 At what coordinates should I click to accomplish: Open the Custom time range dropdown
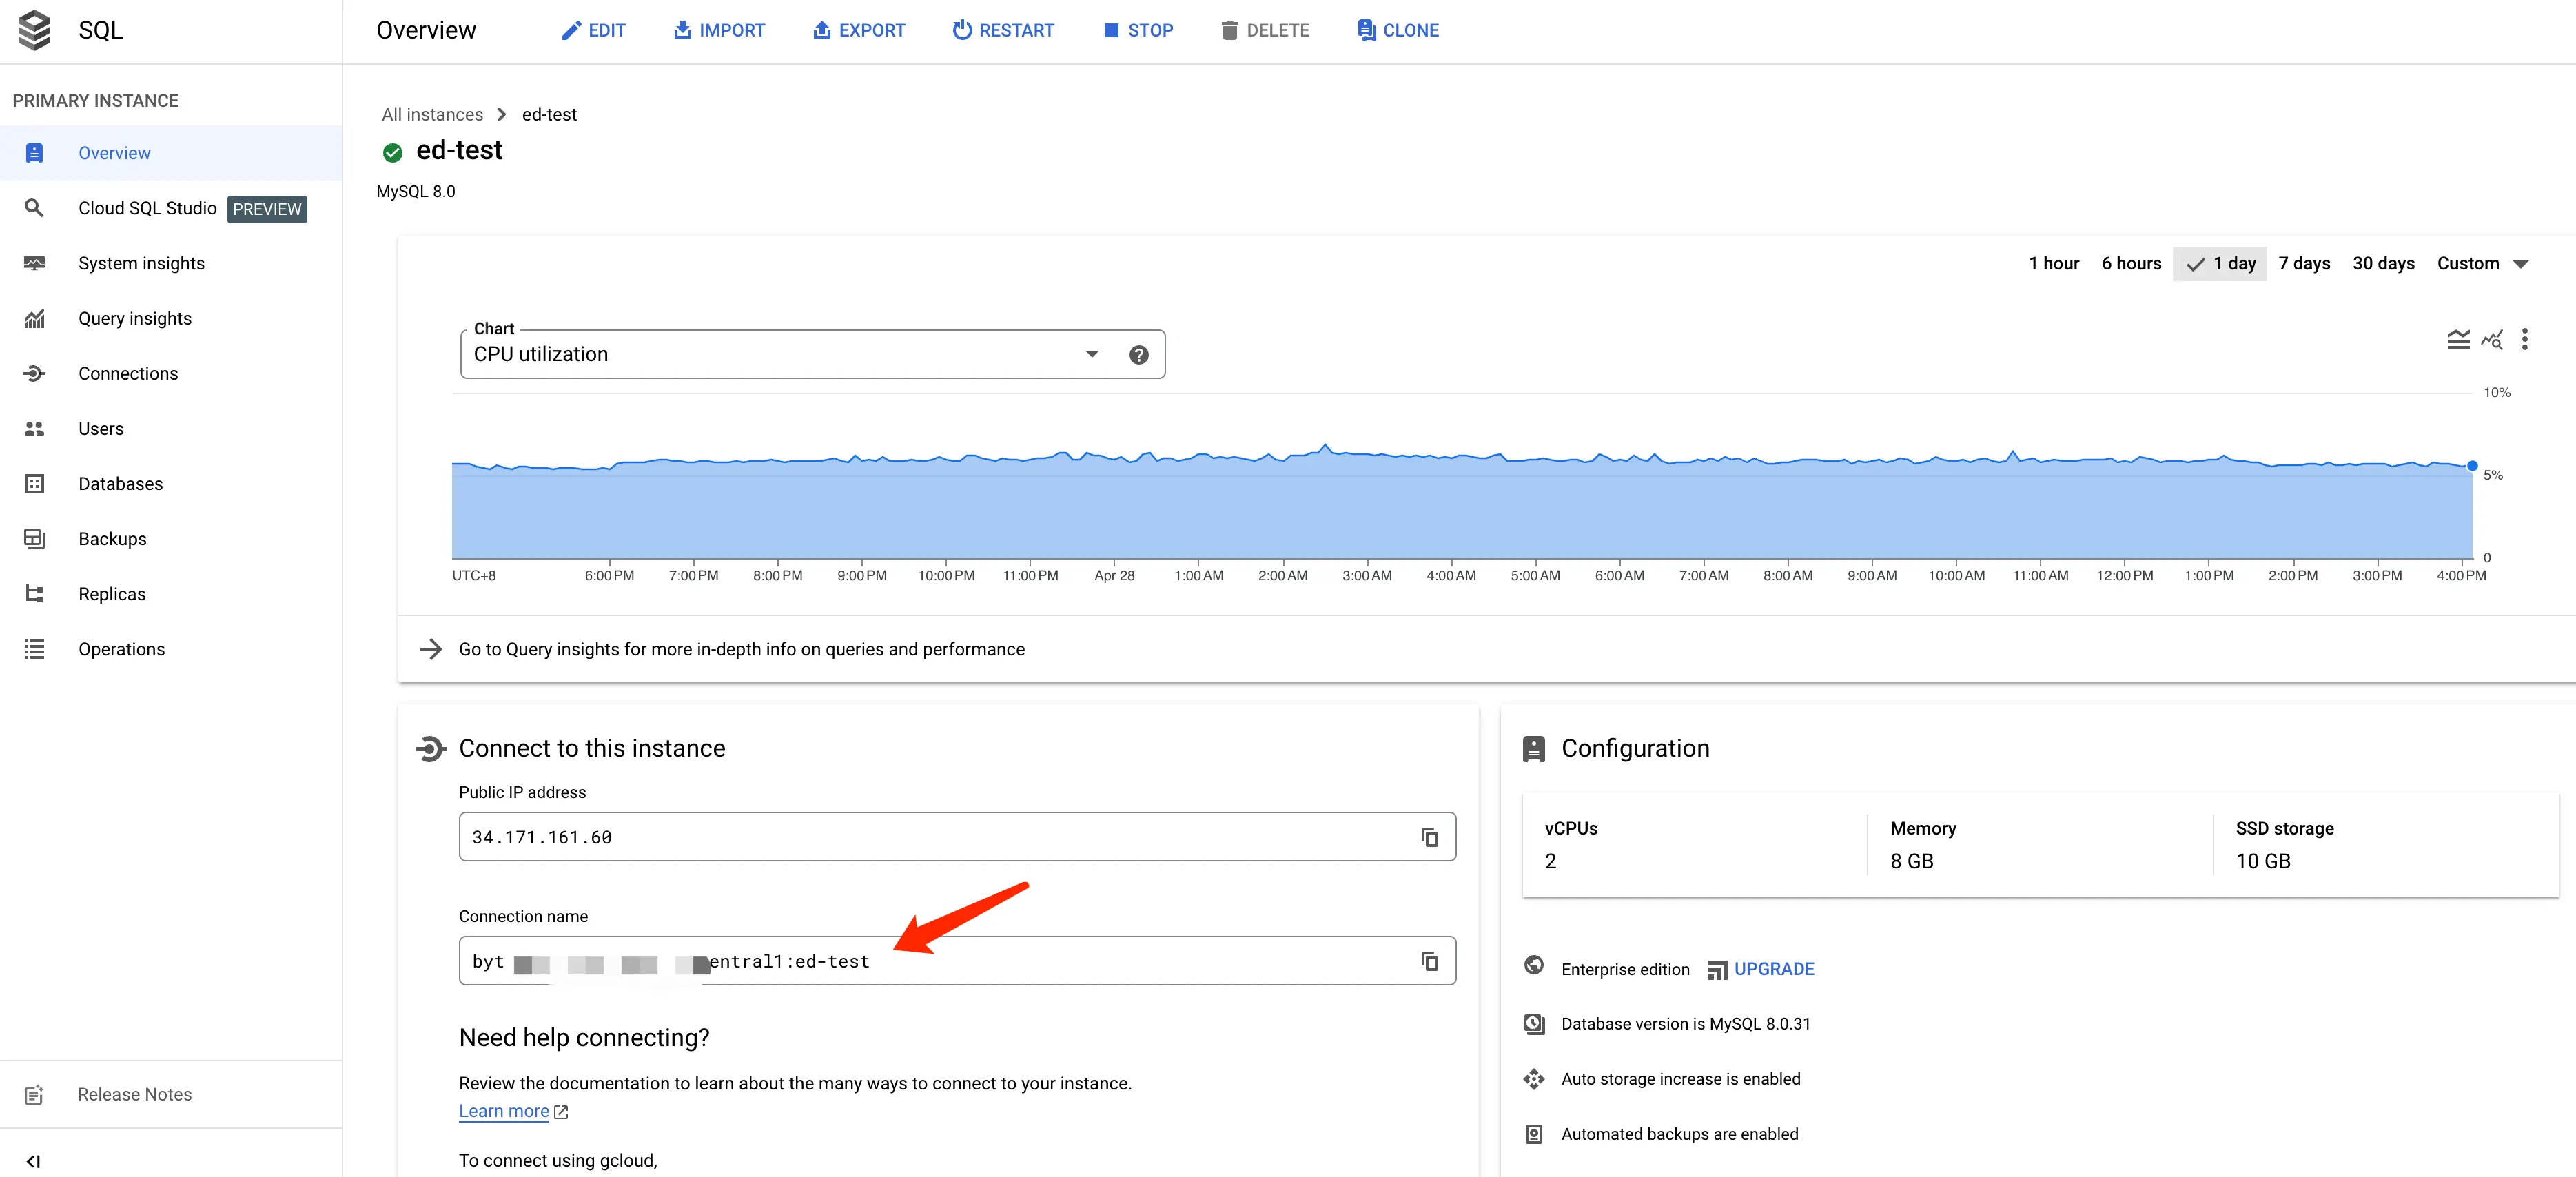click(2482, 264)
